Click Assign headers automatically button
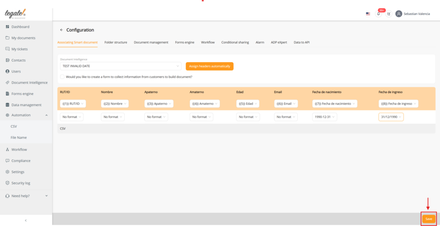Viewport: 440px width, 226px height. (210, 66)
